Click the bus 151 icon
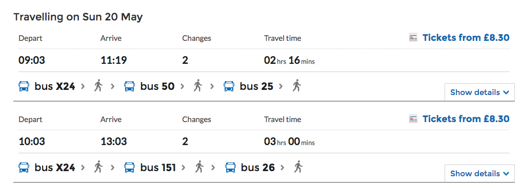 point(129,168)
